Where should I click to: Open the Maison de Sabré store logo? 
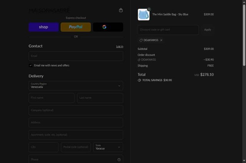click(49, 10)
